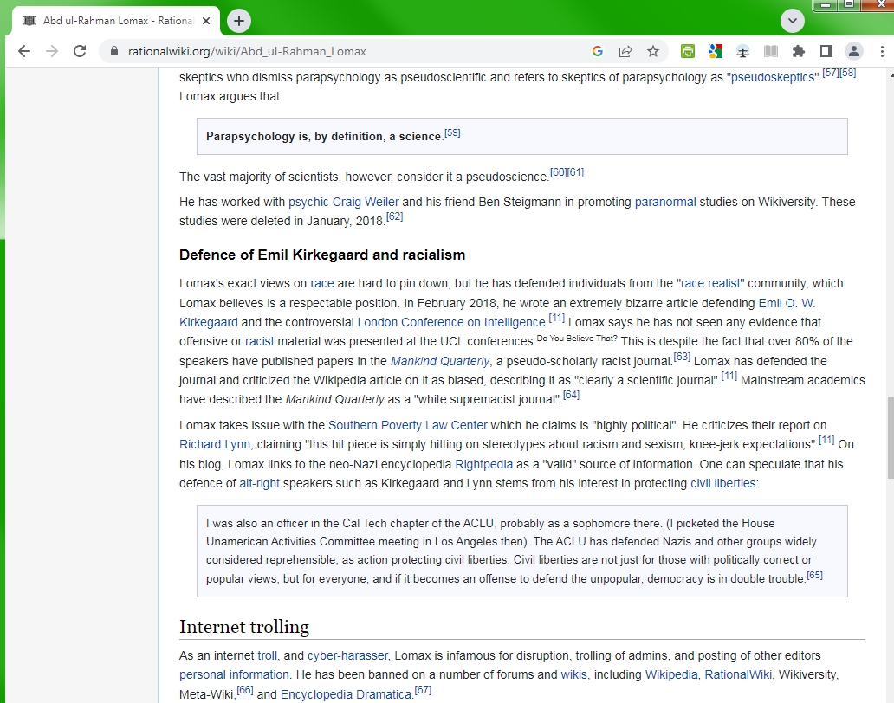Open the colorful translate extension icon
The height and width of the screenshot is (703, 894).
(715, 51)
